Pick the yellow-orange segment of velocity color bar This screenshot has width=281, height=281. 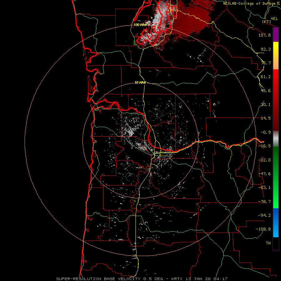[276, 56]
